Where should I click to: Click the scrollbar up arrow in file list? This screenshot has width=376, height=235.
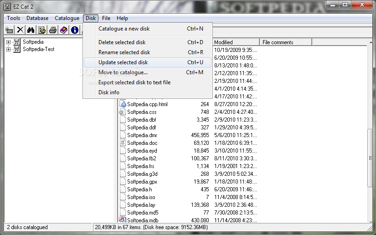[x=371, y=42]
